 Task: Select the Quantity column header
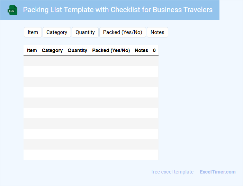coord(78,50)
